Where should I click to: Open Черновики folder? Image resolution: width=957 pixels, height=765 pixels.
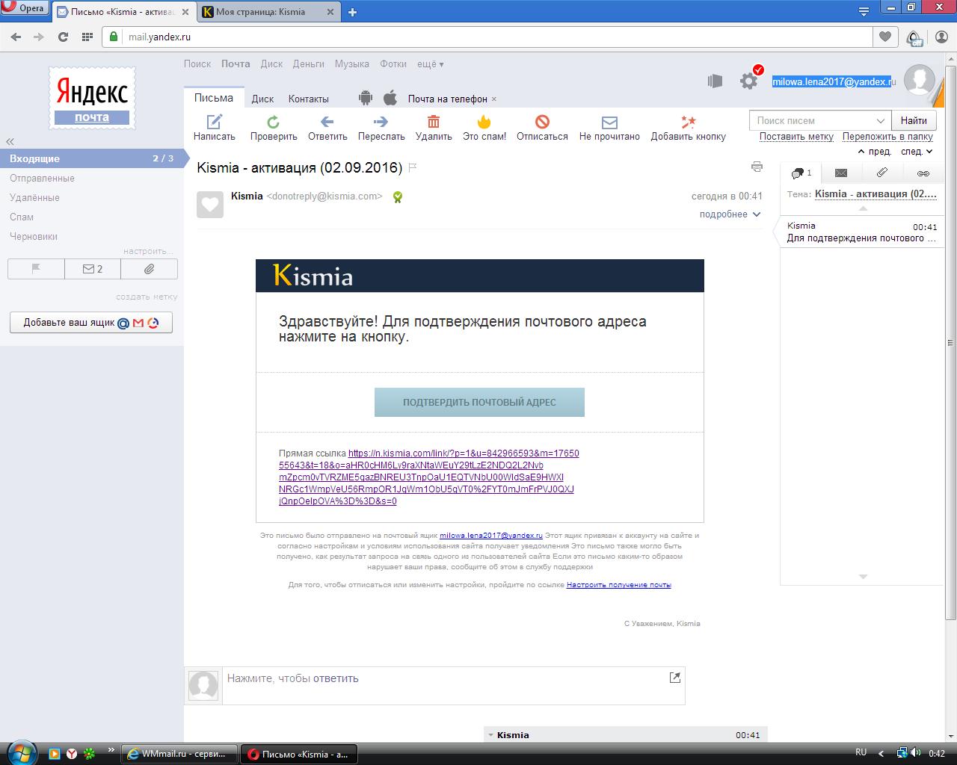(x=34, y=236)
